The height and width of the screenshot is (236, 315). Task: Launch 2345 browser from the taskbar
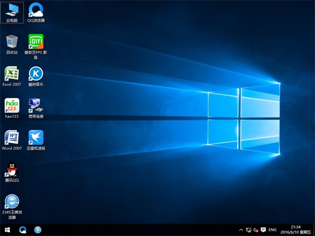pos(38,230)
